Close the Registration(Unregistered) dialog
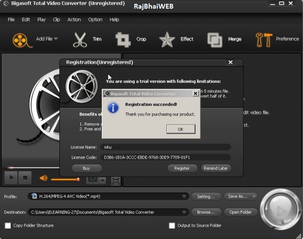Screen dimensions: 303x239 [230, 62]
